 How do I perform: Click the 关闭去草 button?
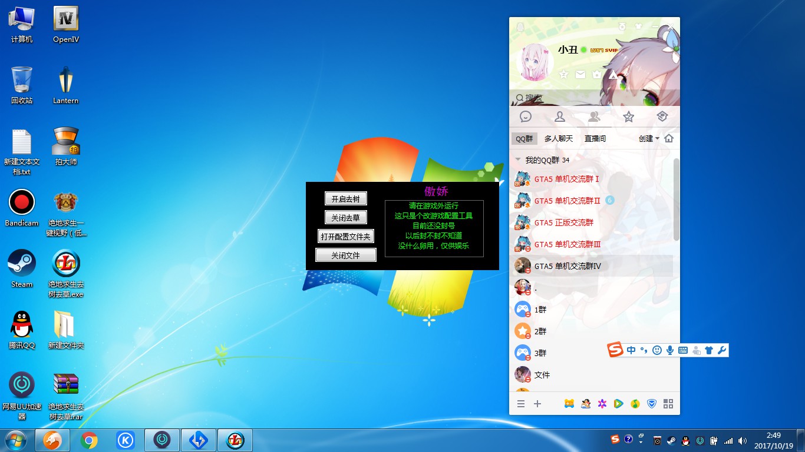pyautogui.click(x=346, y=218)
